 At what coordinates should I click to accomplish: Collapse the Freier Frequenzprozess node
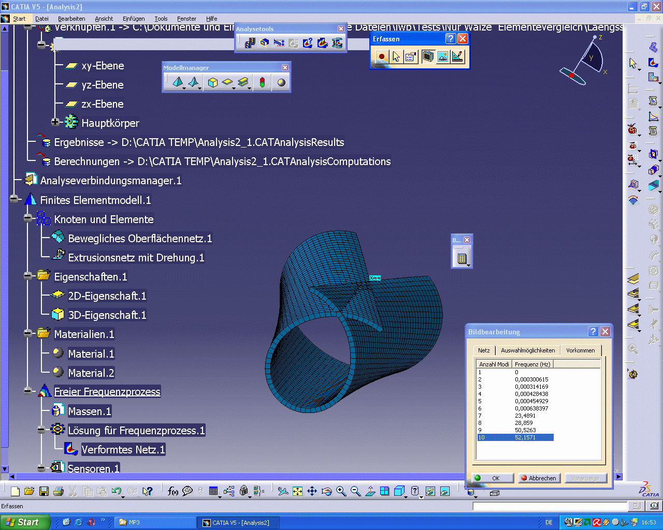tap(27, 391)
